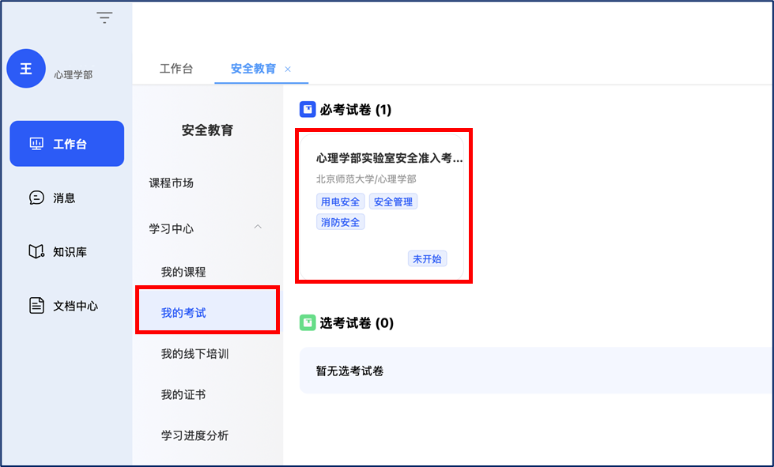Click the filter icon above the sidebar
The image size is (774, 467).
104,17
